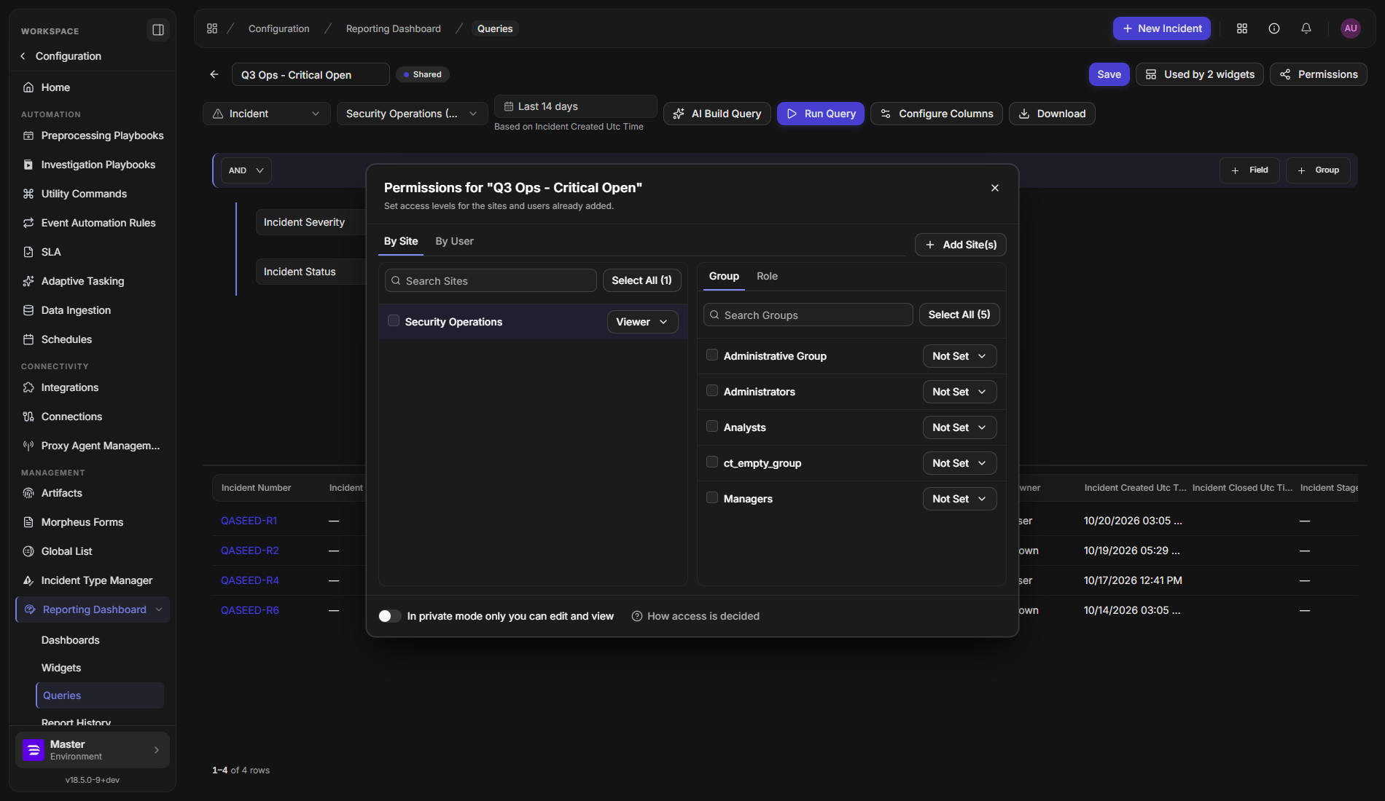Open the top bar grid launcher icon
Viewport: 1385px width, 801px height.
click(1242, 28)
